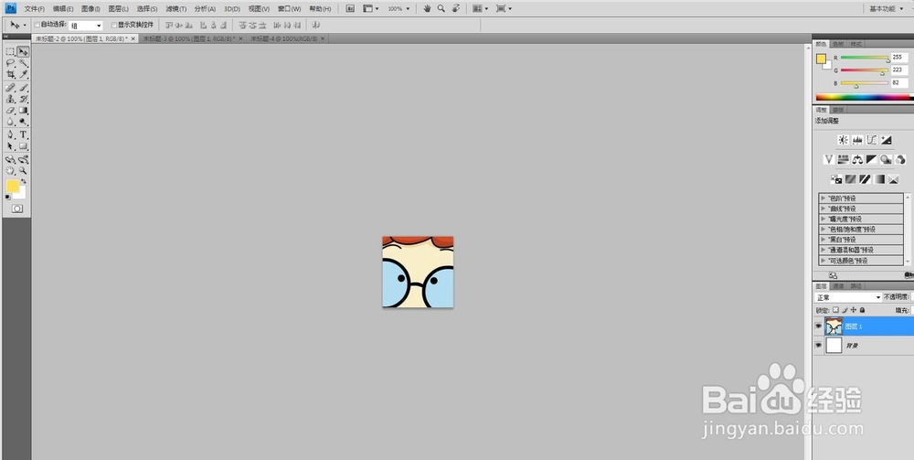Add Color Balance adjustment
The image size is (914, 460).
click(x=857, y=159)
